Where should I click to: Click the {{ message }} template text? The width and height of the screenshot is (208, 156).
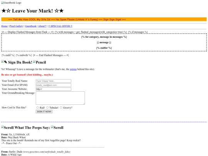pos(104,42)
